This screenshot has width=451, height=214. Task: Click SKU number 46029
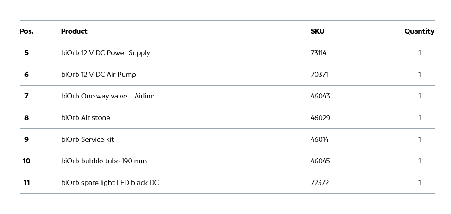click(320, 118)
